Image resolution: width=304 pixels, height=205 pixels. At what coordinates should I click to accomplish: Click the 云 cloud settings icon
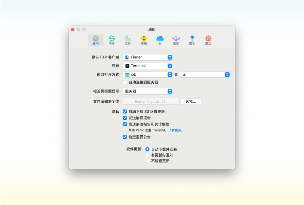160,40
